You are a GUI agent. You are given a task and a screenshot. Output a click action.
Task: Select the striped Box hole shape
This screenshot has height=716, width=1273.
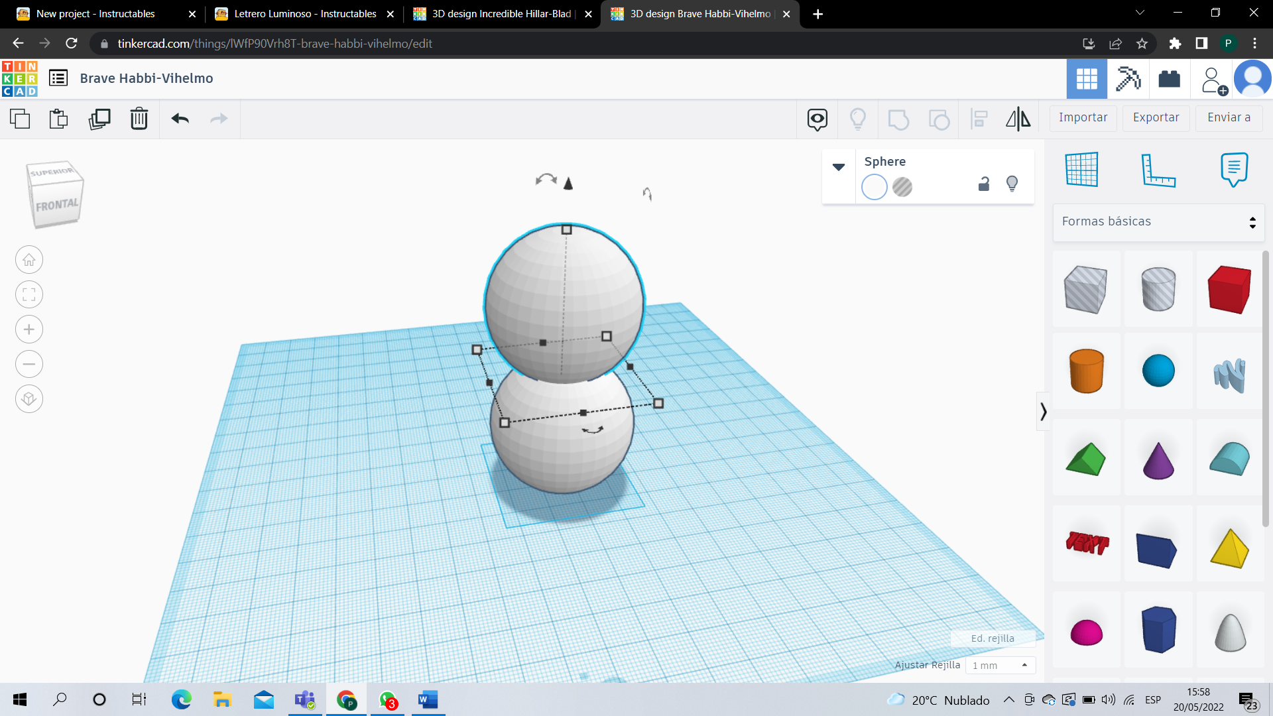[x=1086, y=289]
